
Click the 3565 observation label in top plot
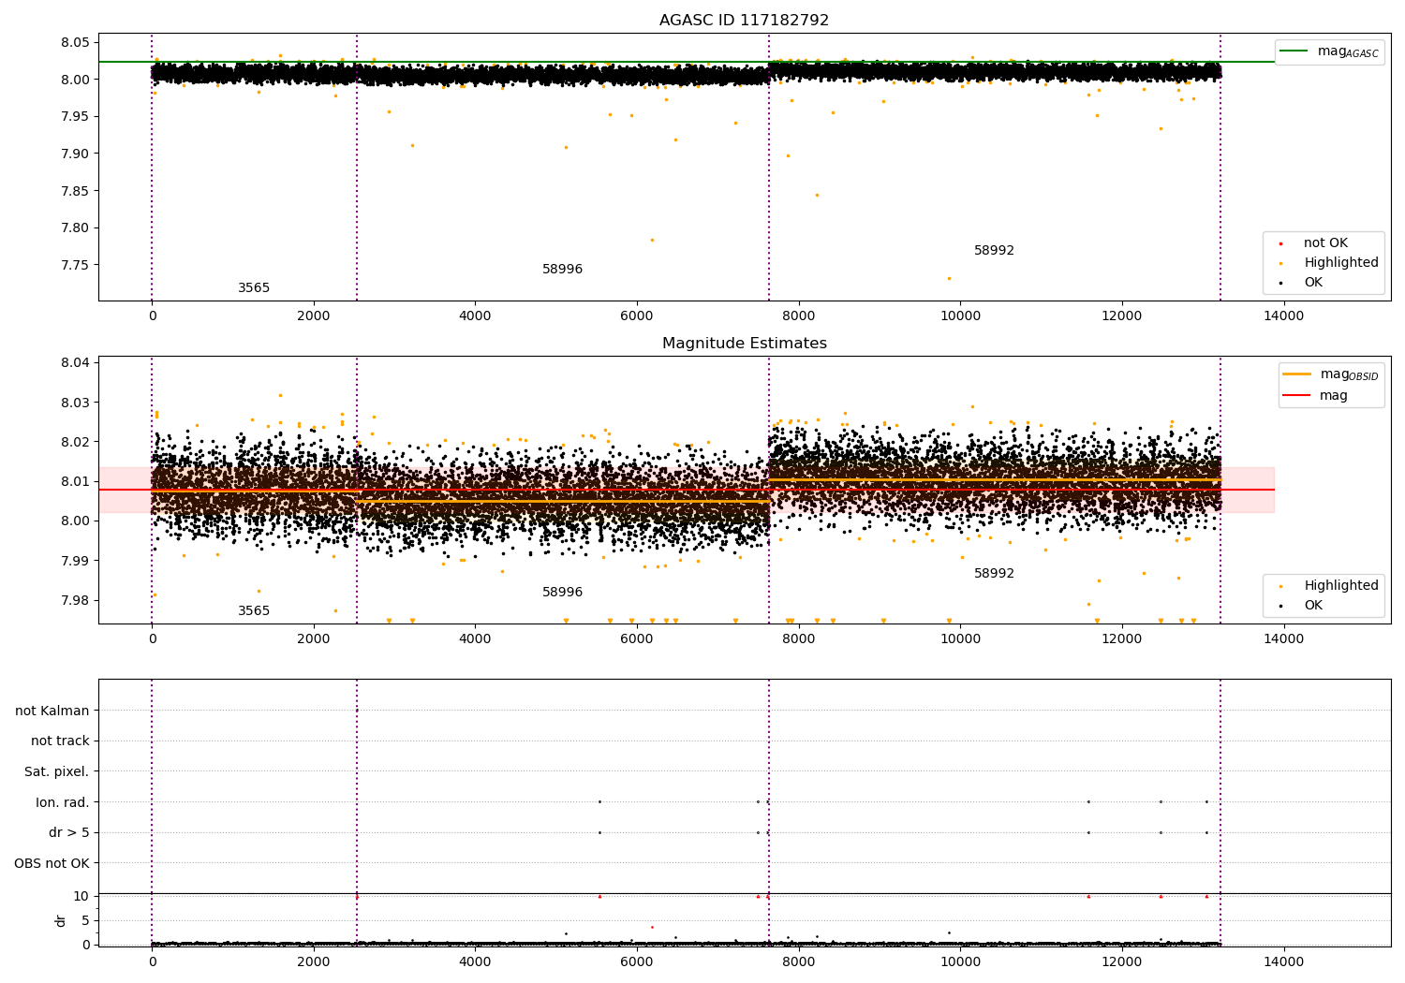click(x=254, y=288)
